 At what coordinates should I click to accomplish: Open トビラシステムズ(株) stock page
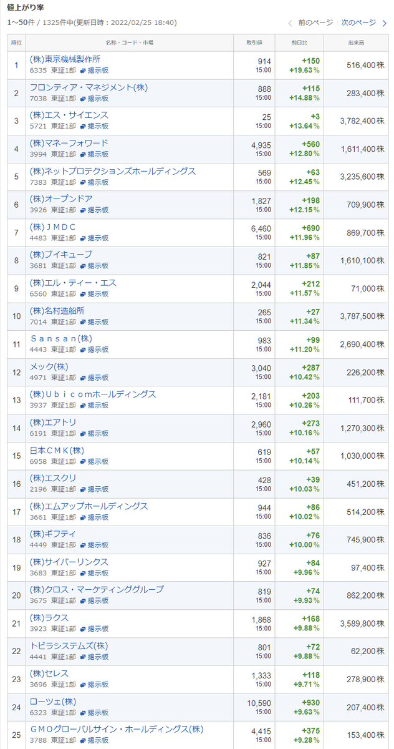click(x=69, y=645)
